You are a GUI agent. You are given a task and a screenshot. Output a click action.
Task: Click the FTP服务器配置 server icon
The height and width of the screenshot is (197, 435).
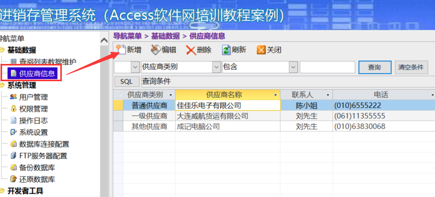13,156
